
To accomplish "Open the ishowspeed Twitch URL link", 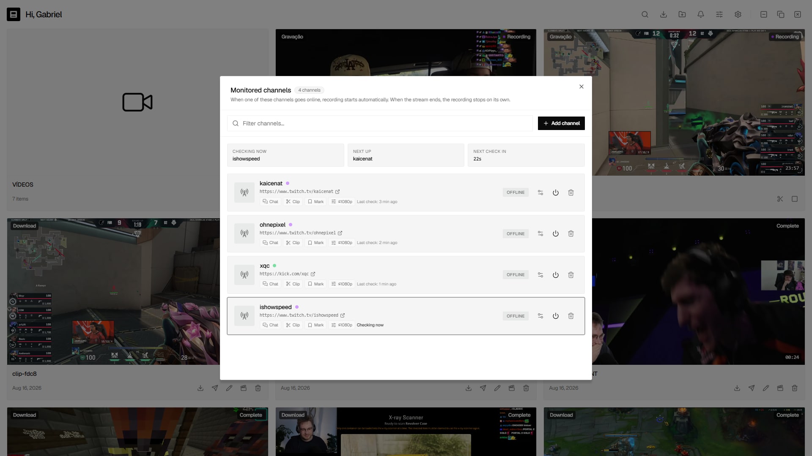I will pos(302,315).
